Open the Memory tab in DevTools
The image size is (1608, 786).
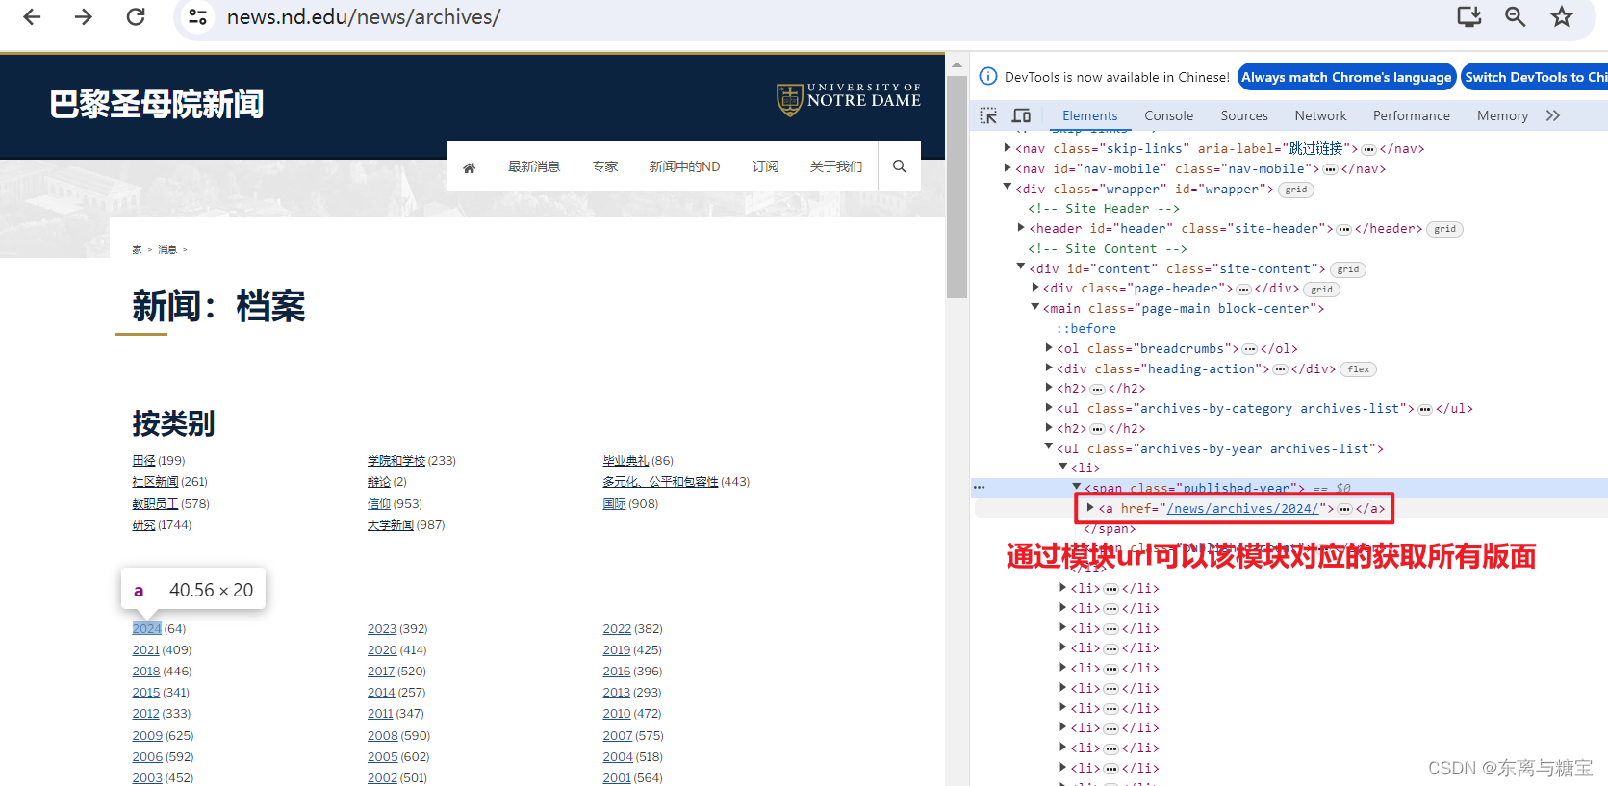tap(1502, 115)
